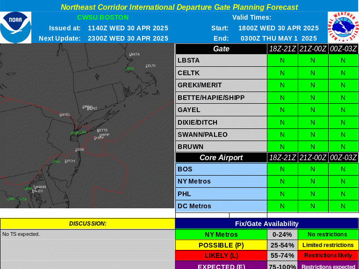This screenshot has width=359, height=269.
Task: Click the next update time 2300Z WED
Action: 128,38
